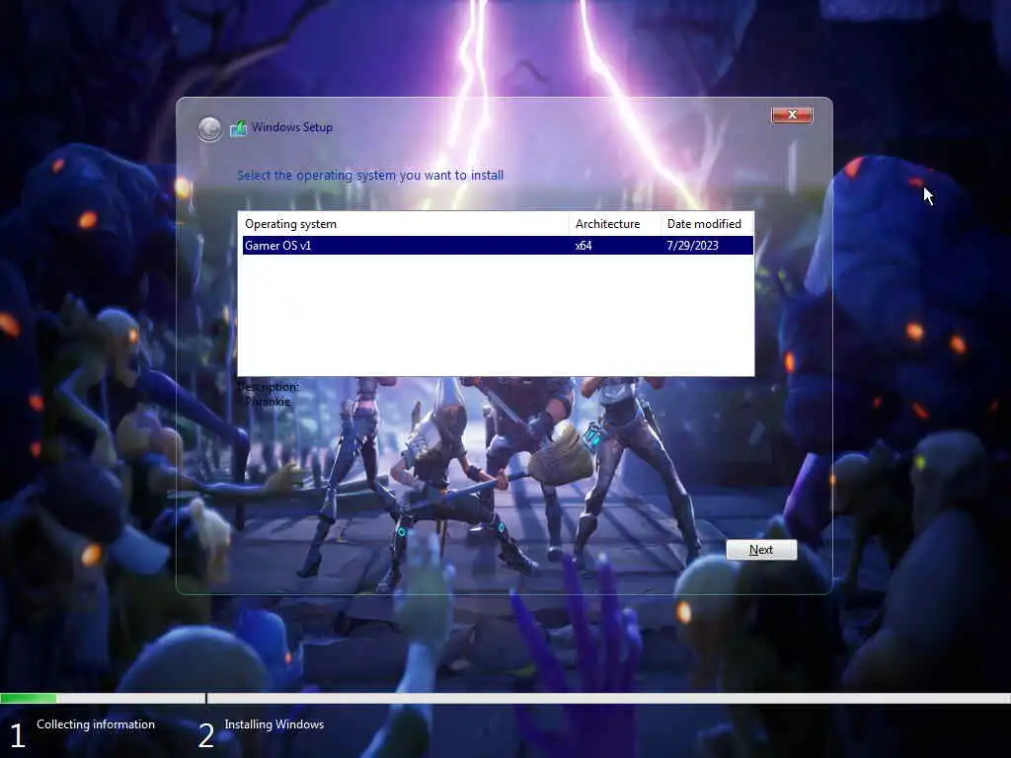This screenshot has width=1011, height=758.
Task: Click the Windows Setup installer icon
Action: point(238,128)
